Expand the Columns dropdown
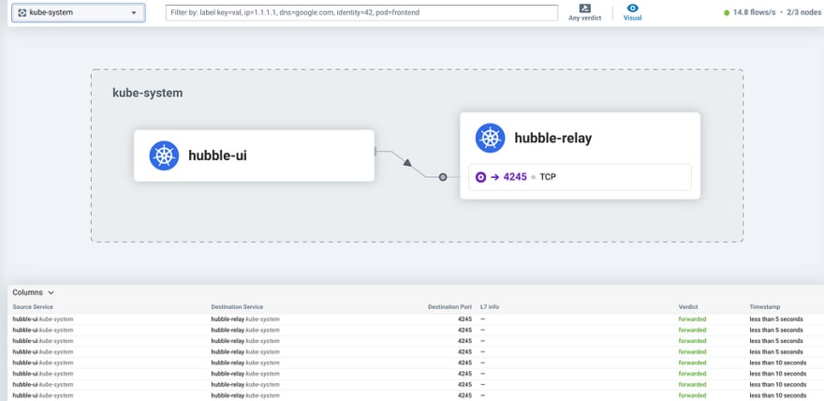Image resolution: width=824 pixels, height=401 pixels. tap(34, 292)
